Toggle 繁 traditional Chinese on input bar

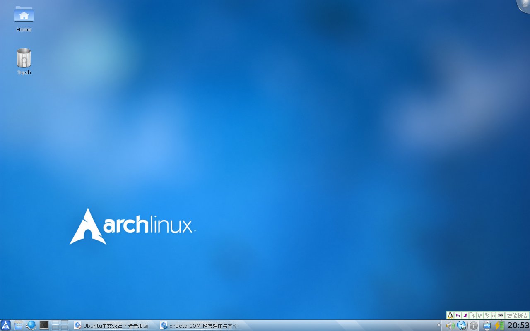click(487, 315)
